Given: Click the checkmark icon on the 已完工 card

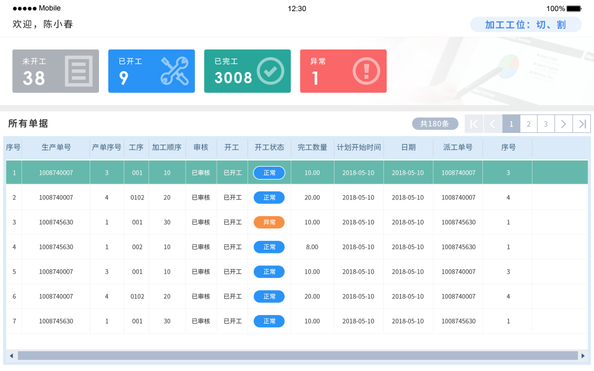Looking at the screenshot, I should [x=270, y=70].
